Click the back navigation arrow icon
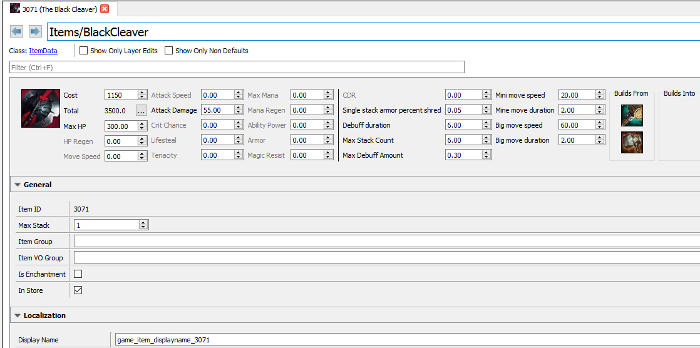Screen dimensions: 700x348 pyautogui.click(x=17, y=31)
